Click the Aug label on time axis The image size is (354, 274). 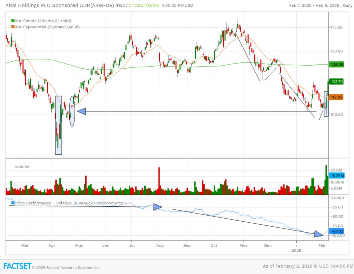coord(160,245)
